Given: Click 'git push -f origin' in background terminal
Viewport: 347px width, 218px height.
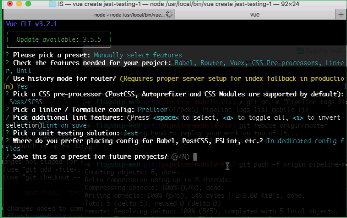Looking at the screenshot, I should coord(272,164).
